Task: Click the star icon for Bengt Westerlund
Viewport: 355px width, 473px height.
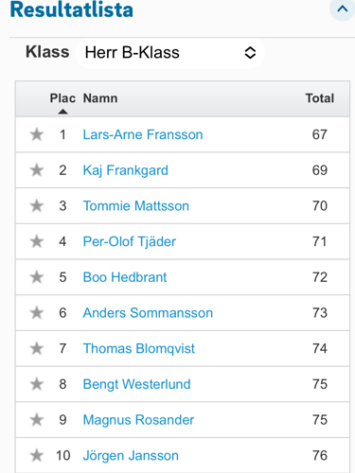Action: (x=37, y=384)
